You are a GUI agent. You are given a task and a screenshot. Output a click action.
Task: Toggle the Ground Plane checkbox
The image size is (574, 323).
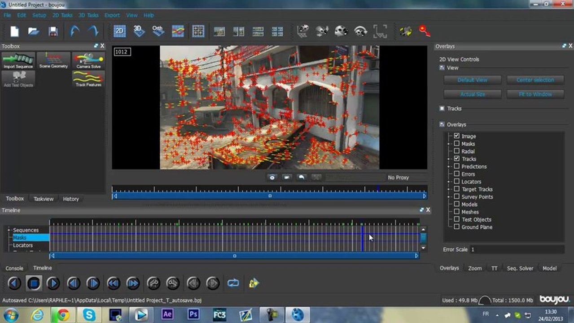[456, 227]
